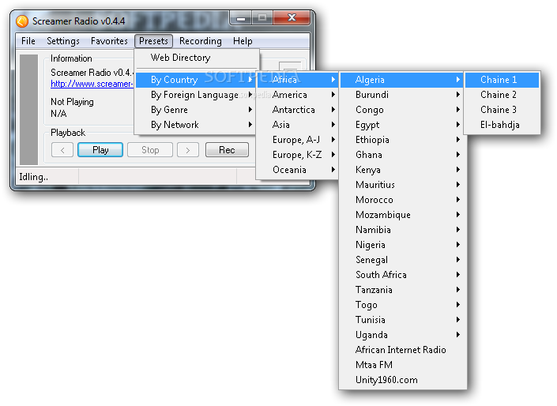Expand Ethiopia stations list
Screen dimensions: 557x406
click(x=402, y=140)
